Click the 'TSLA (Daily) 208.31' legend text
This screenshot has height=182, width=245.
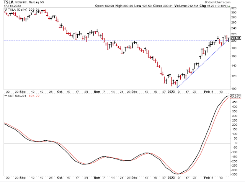(24, 10)
